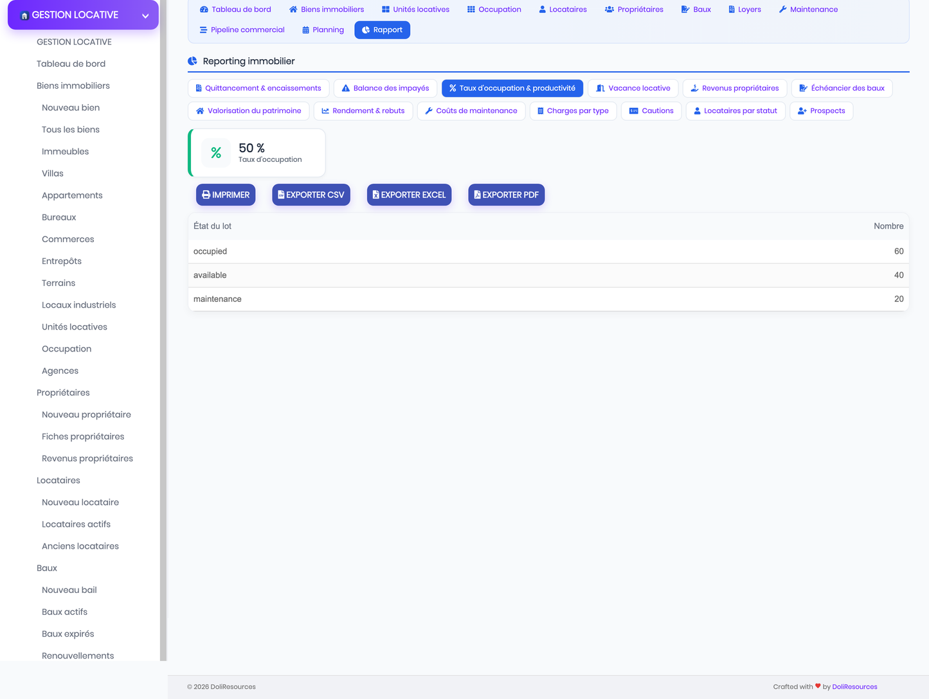Open Nouveau bien in the sidebar
The image size is (929, 699).
71,107
